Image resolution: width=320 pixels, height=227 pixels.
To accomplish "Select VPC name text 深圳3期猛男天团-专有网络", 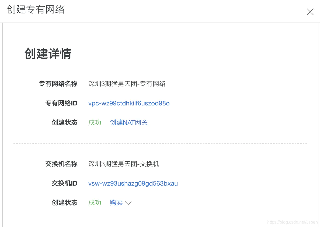I will [127, 84].
